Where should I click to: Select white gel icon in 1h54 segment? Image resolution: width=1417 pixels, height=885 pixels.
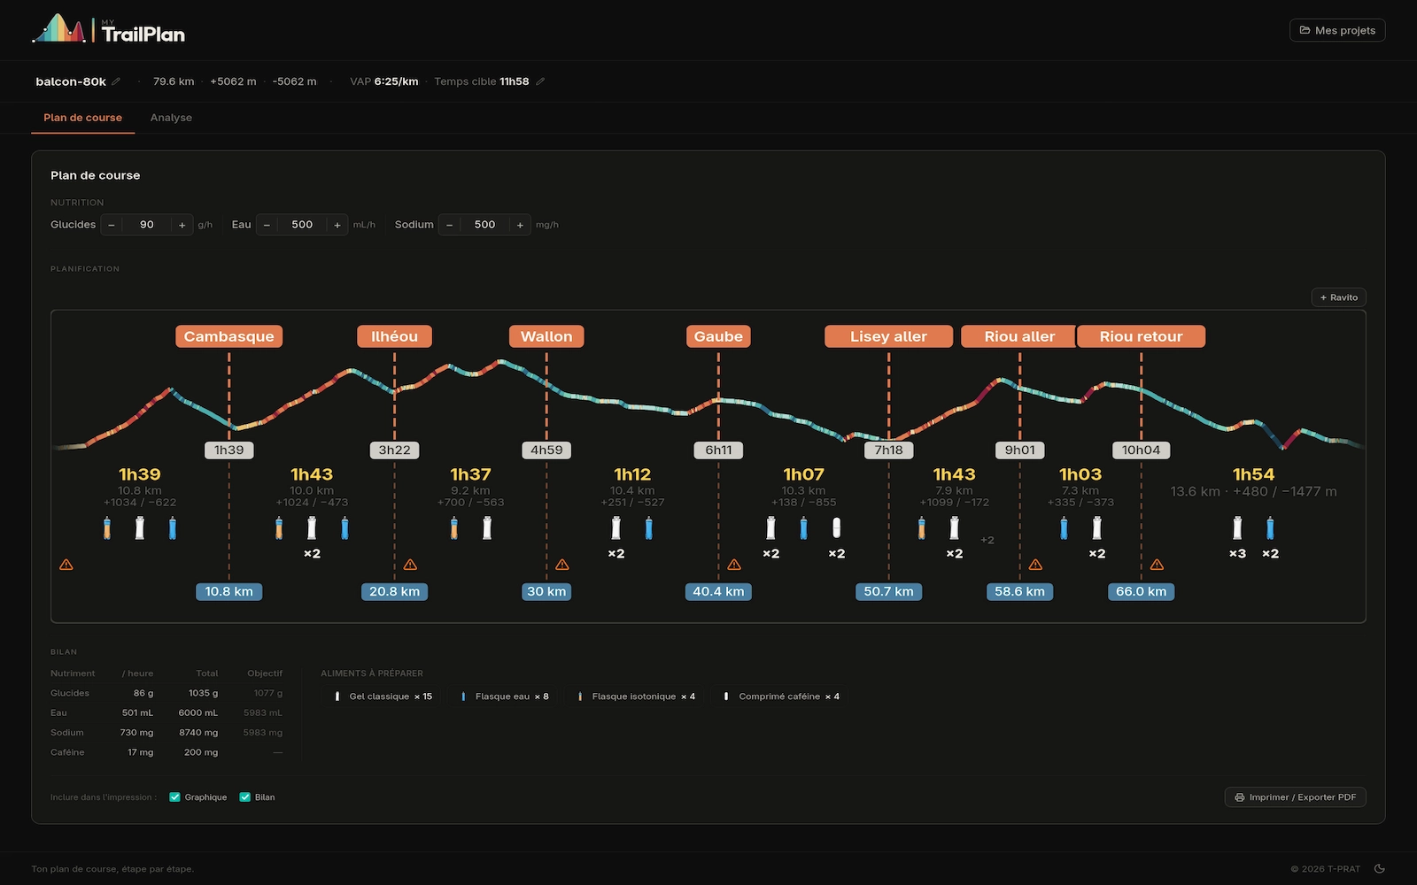1237,528
